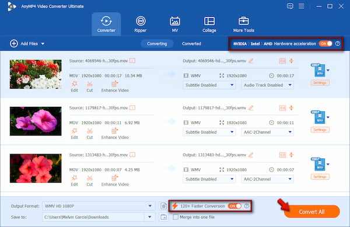This screenshot has width=350, height=227.
Task: Rename output 1179817 with pencil icon
Action: coord(251,108)
